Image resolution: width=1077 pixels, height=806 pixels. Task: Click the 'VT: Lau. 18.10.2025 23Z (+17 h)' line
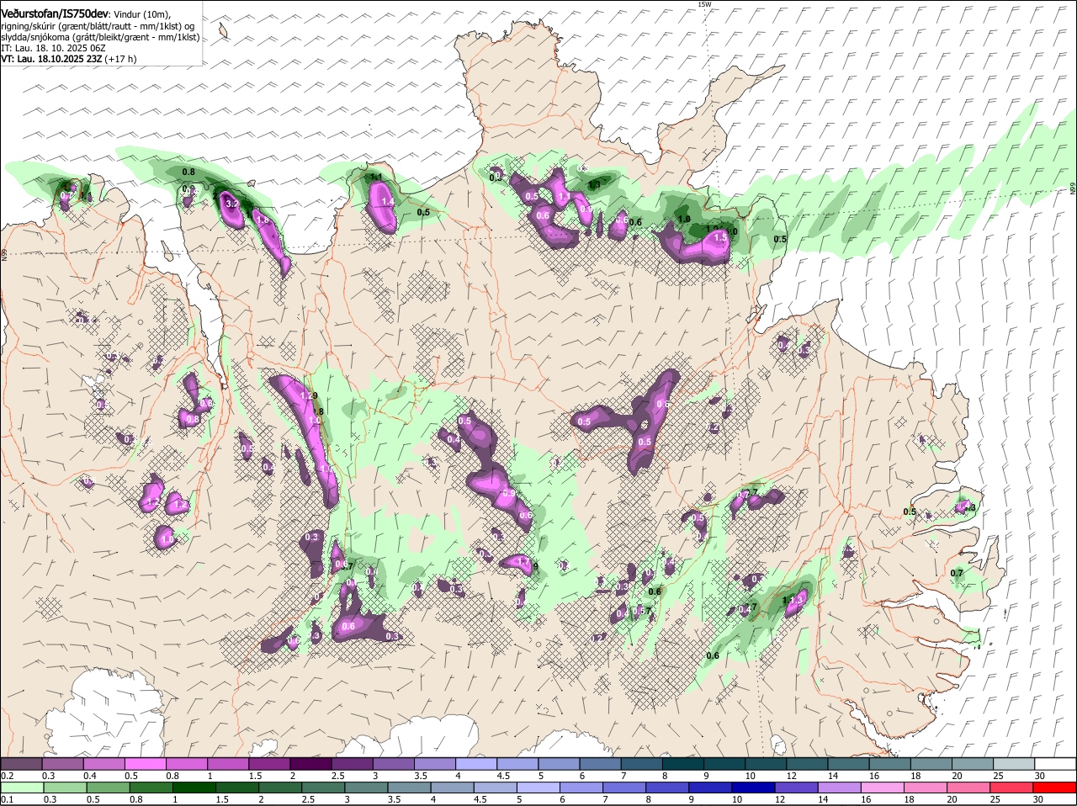point(69,59)
